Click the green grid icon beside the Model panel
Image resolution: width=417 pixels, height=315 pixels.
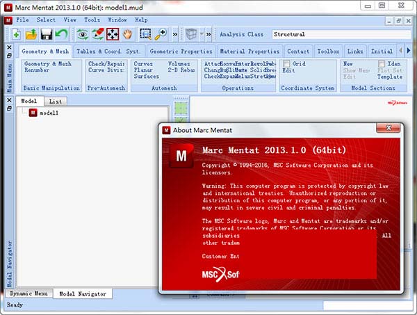pos(181,108)
